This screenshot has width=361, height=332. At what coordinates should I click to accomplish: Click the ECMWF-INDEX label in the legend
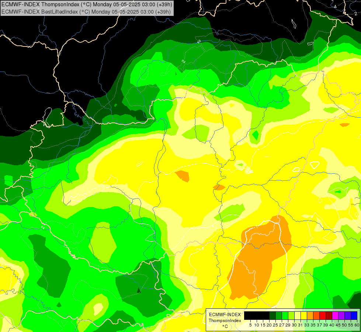(x=225, y=315)
